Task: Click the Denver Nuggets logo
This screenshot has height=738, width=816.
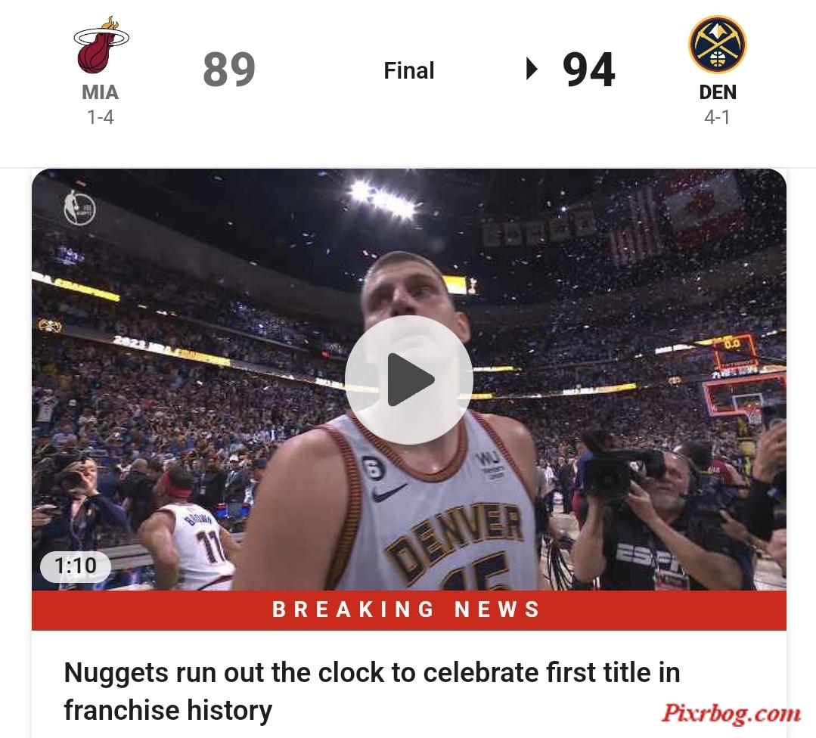Action: pyautogui.click(x=717, y=45)
